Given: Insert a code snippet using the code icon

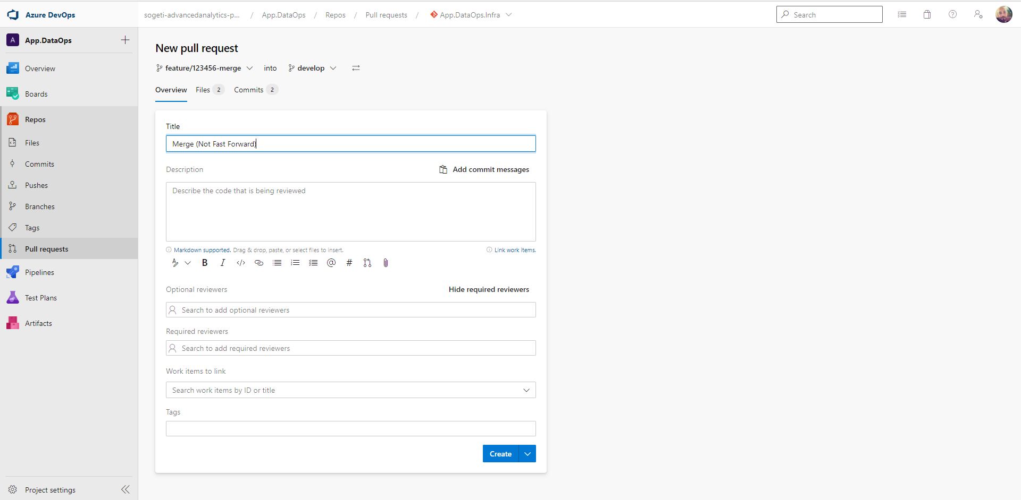Looking at the screenshot, I should (x=240, y=263).
